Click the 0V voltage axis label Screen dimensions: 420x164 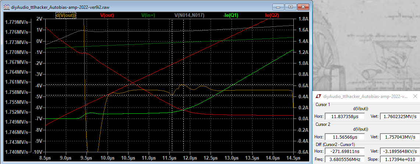tap(40, 41)
